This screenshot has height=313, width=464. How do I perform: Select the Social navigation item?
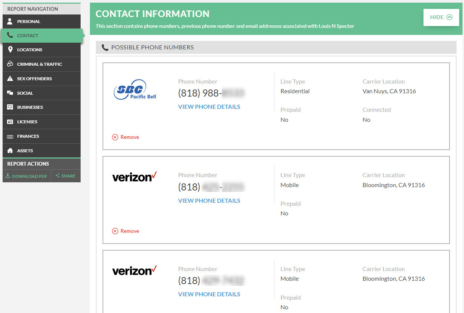[x=42, y=93]
